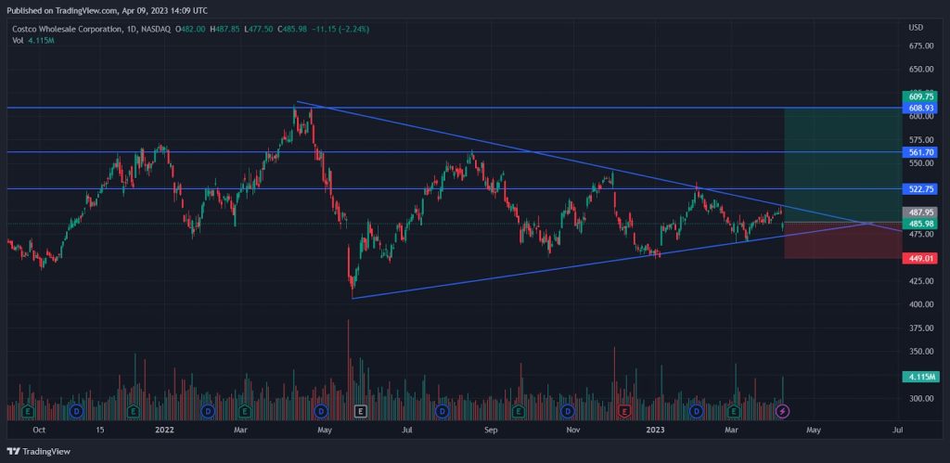The image size is (950, 463).
Task: Click the C485.98 close value in the header
Action: coord(291,29)
